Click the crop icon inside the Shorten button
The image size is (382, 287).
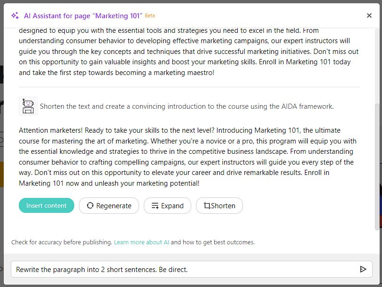[208, 205]
